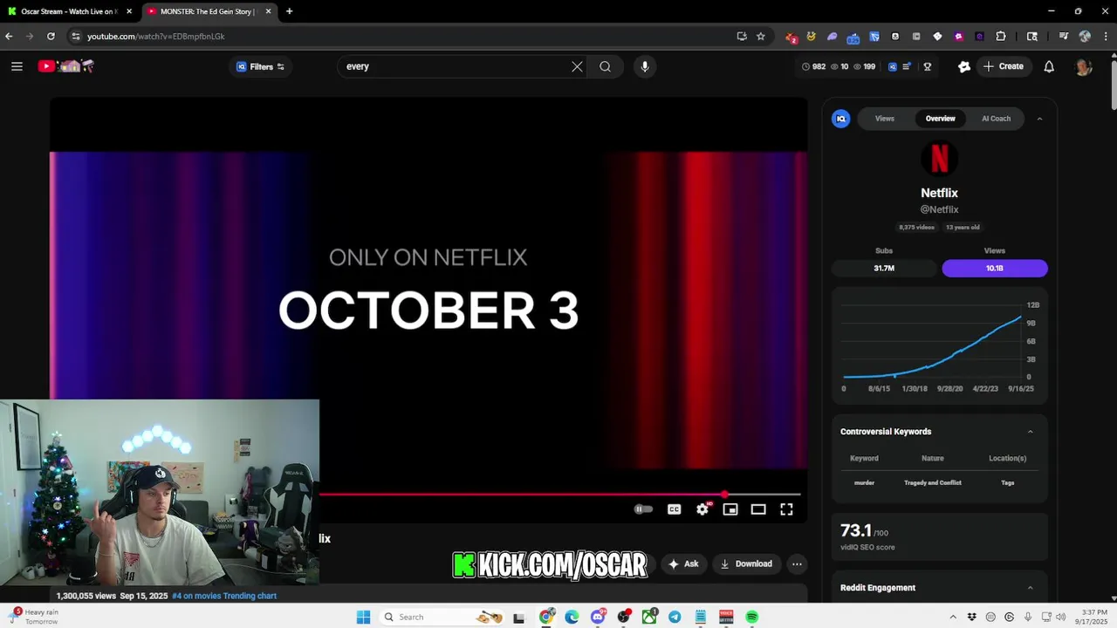Screen dimensions: 1117x628
Task: Open the Windows Start menu
Action: tap(364, 618)
